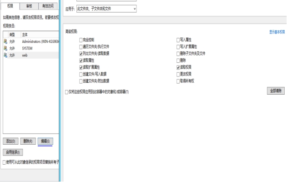Open the 应用于 dropdown list

[106, 9]
